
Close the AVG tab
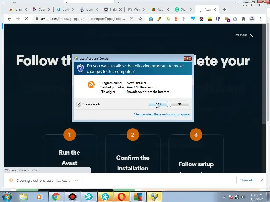[167, 9]
